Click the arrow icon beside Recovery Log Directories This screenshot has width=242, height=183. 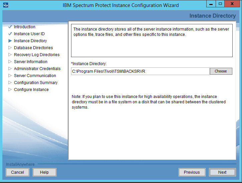click(x=10, y=55)
